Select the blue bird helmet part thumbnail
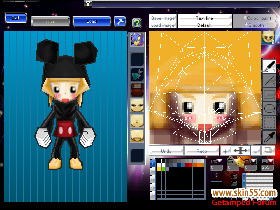 tap(137, 40)
